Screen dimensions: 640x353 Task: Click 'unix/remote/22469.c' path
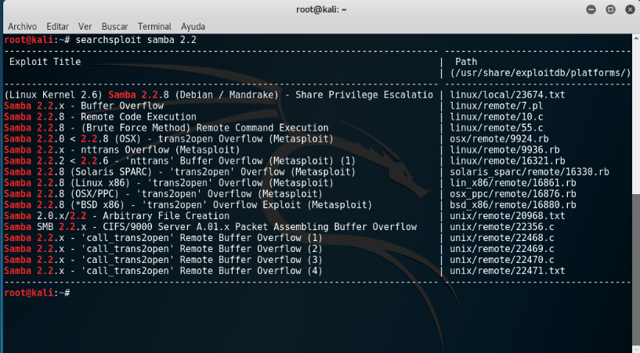502,249
